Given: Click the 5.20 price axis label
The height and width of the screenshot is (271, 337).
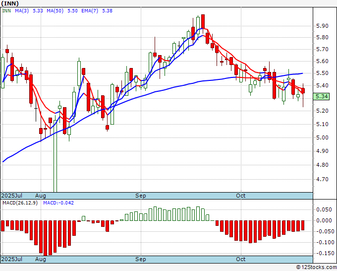Looking at the screenshot, I should 322,111.
